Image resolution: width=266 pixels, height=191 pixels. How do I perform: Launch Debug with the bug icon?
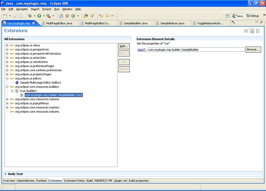pos(30,16)
